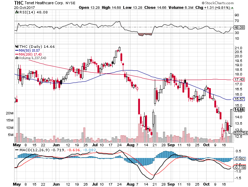Select the 48.08 RSI value tag

point(238,27)
